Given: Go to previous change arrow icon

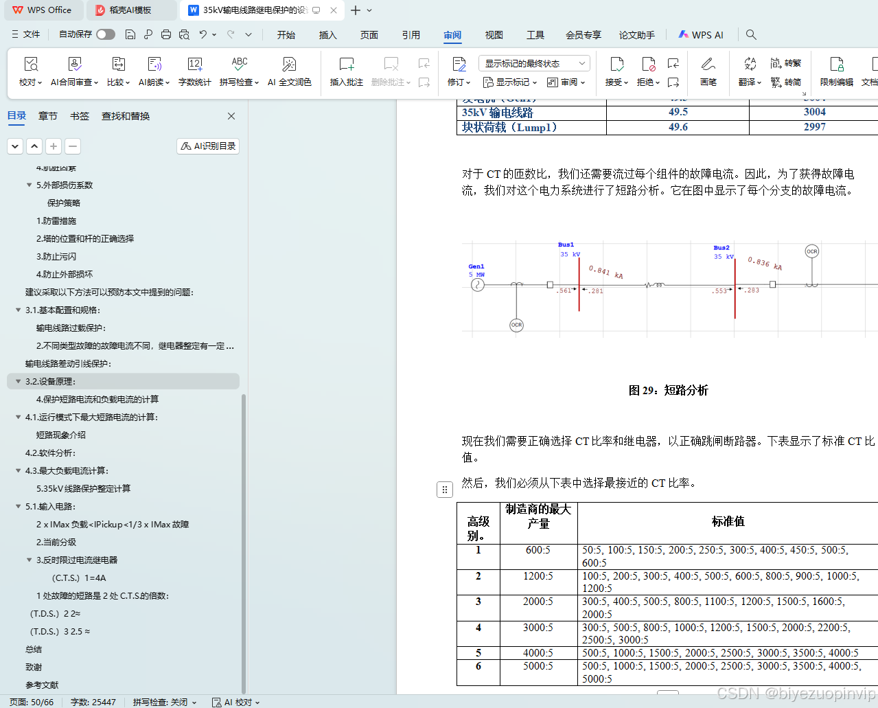Looking at the screenshot, I should tap(673, 63).
